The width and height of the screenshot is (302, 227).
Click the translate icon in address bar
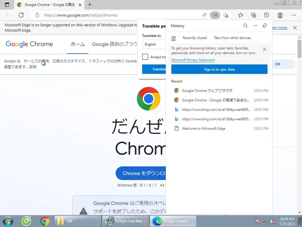215,15
